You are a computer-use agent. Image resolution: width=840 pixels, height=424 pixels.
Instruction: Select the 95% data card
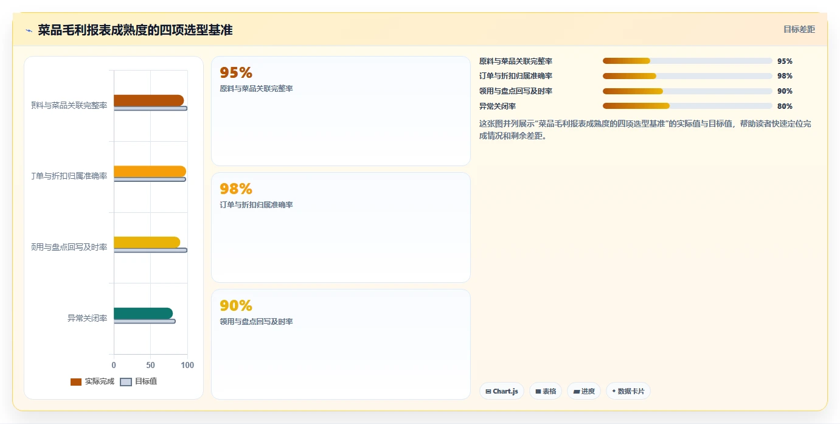[x=341, y=111]
